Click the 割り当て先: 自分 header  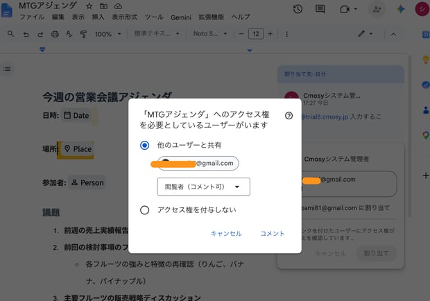pos(341,74)
